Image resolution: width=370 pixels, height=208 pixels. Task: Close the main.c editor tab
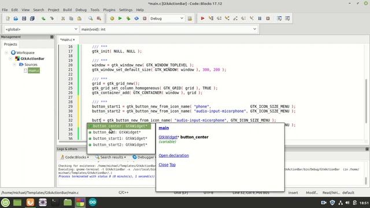click(x=74, y=40)
